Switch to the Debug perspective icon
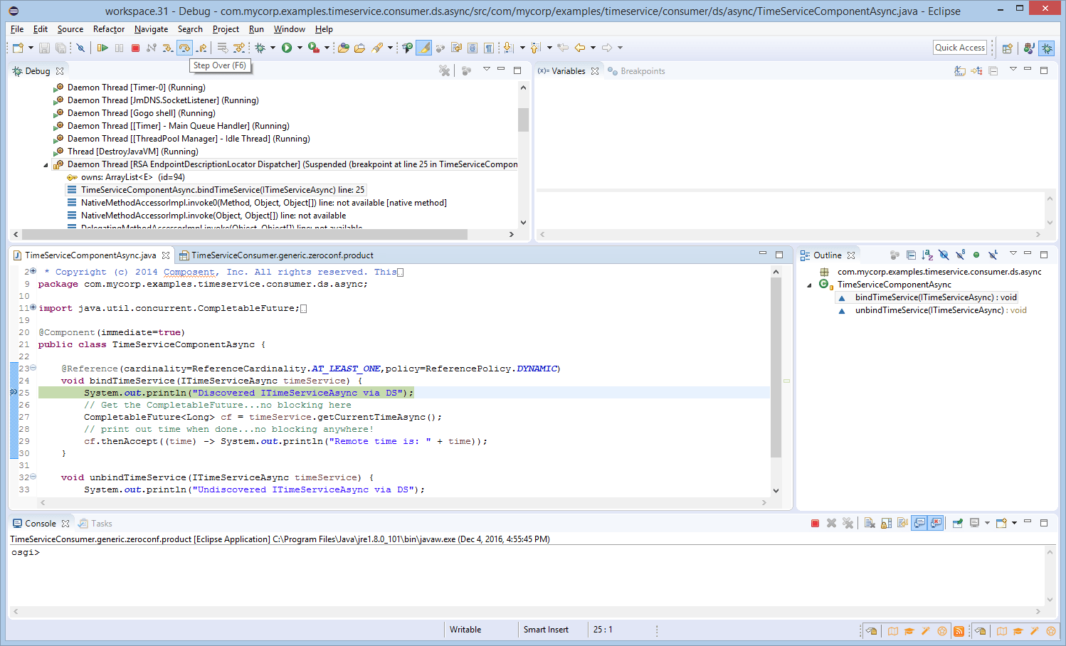 (1047, 48)
